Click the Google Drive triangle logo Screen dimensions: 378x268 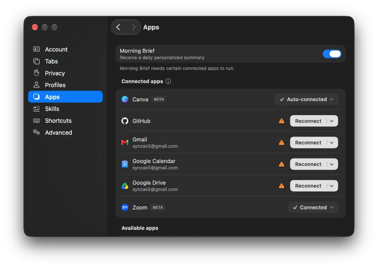pyautogui.click(x=125, y=186)
